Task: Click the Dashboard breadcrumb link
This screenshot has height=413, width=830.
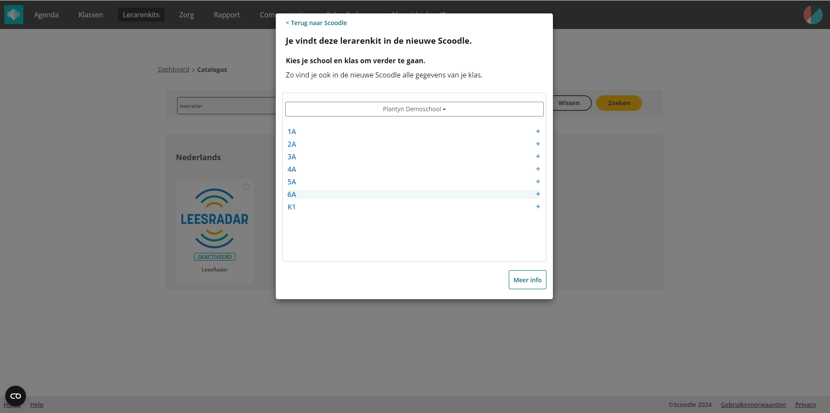Action: 174,69
